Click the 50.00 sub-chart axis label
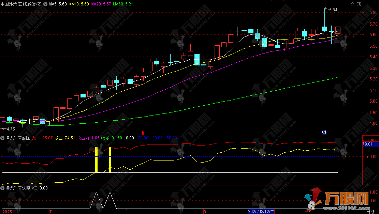379x214 pixels. click(x=372, y=156)
